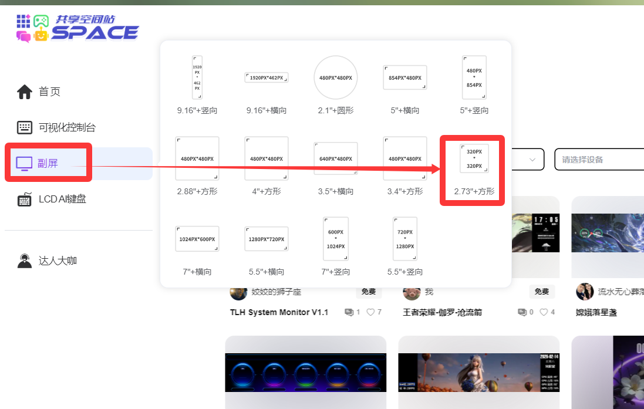This screenshot has height=409, width=644.
Task: Click the SPACE 共享空间站 logo
Action: 77,29
